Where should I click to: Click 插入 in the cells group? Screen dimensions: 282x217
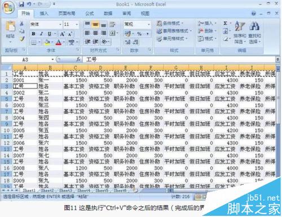point(207,23)
